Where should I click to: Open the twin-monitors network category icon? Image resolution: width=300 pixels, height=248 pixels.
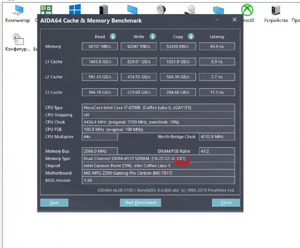218,9
